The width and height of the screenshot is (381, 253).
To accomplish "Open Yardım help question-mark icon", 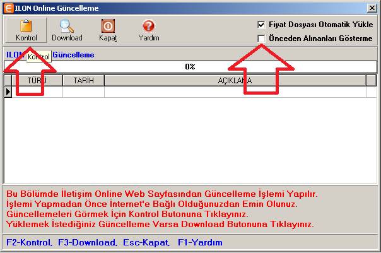I will tap(148, 26).
